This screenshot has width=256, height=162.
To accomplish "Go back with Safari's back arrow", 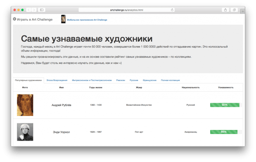I will pos(28,10).
